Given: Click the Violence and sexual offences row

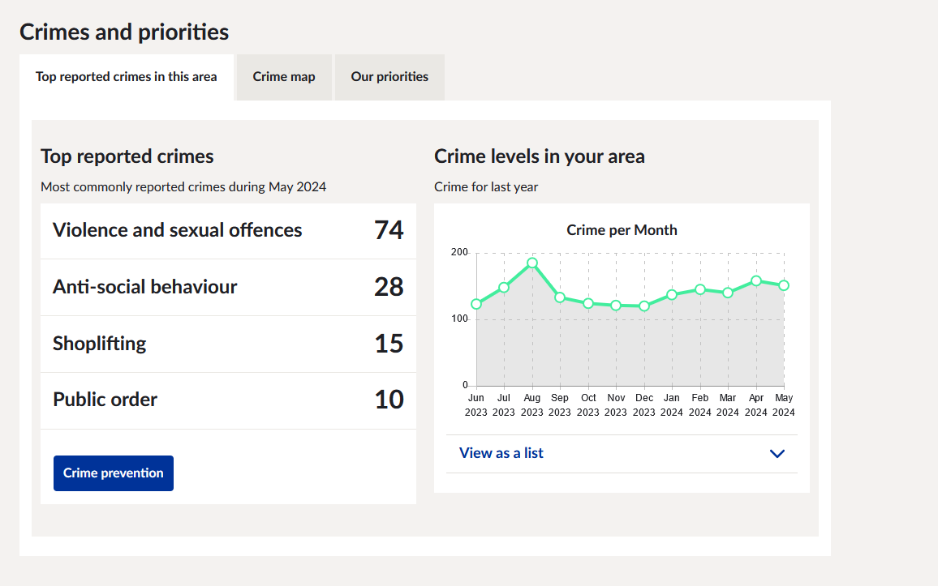Looking at the screenshot, I should [228, 230].
